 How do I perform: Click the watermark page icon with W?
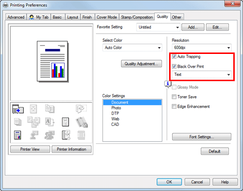pyautogui.click(x=66, y=122)
